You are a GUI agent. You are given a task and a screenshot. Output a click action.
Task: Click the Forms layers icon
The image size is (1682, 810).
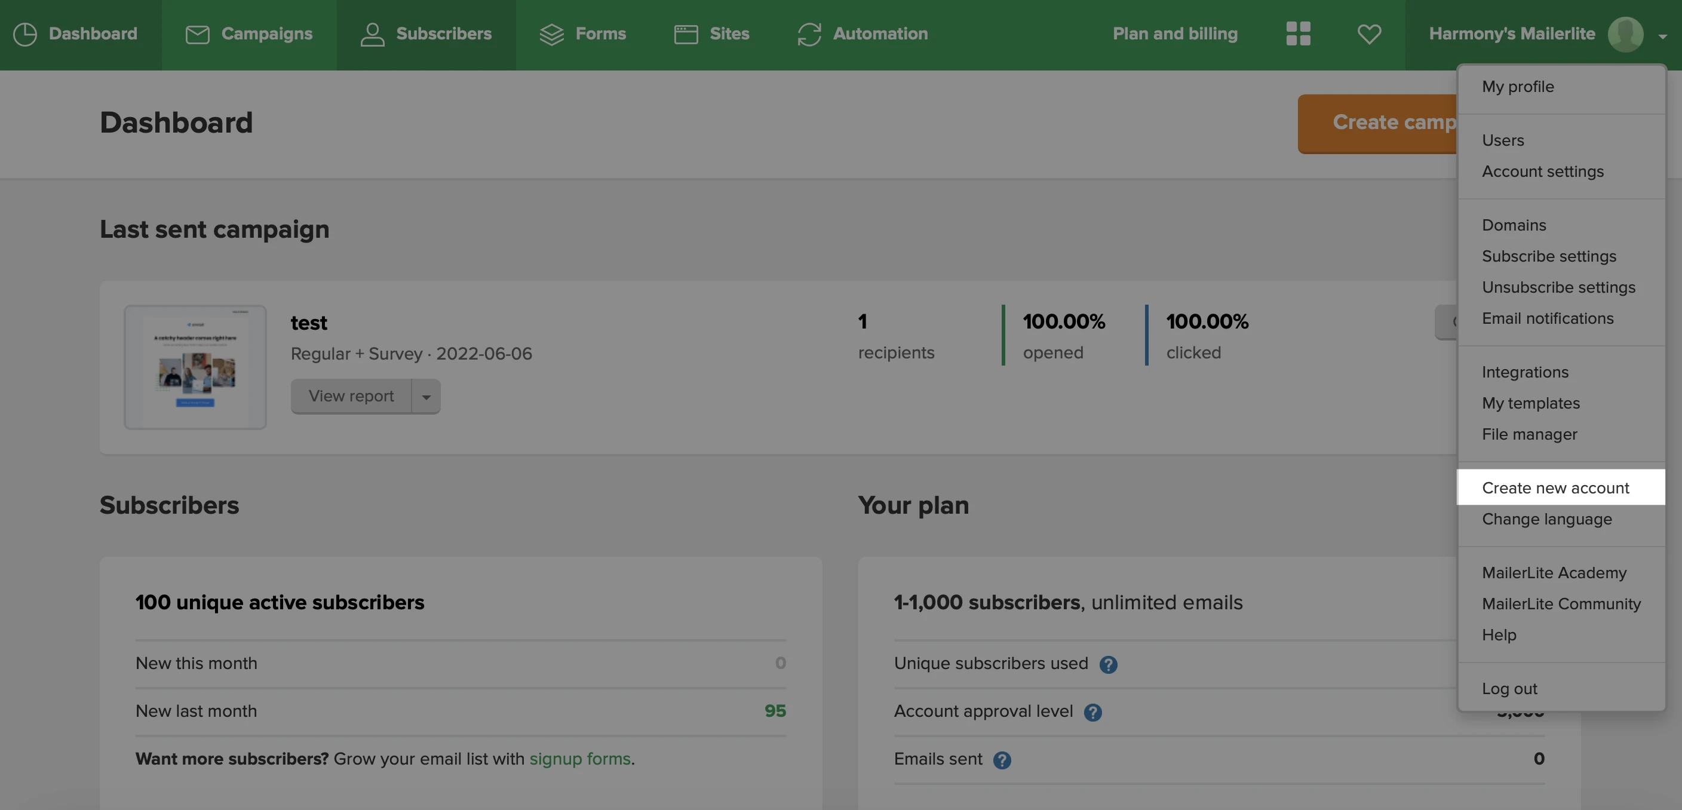click(551, 34)
